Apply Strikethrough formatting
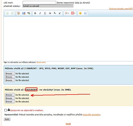The width and height of the screenshot is (133, 126). [x=50, y=13]
